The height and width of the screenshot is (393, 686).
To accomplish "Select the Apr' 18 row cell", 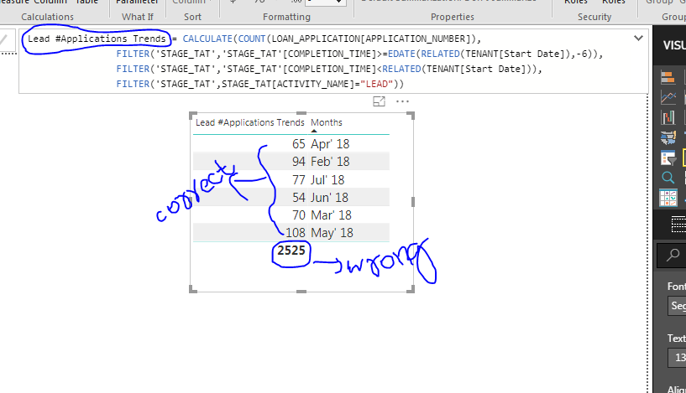I will 330,144.
